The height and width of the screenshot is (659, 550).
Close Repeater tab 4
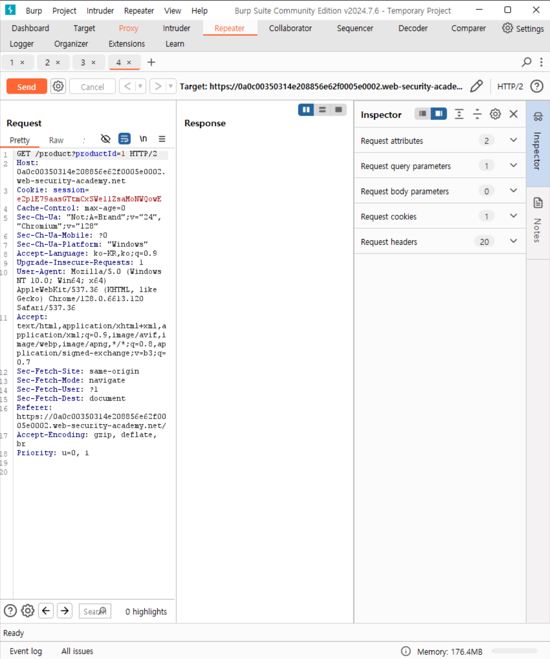click(129, 63)
